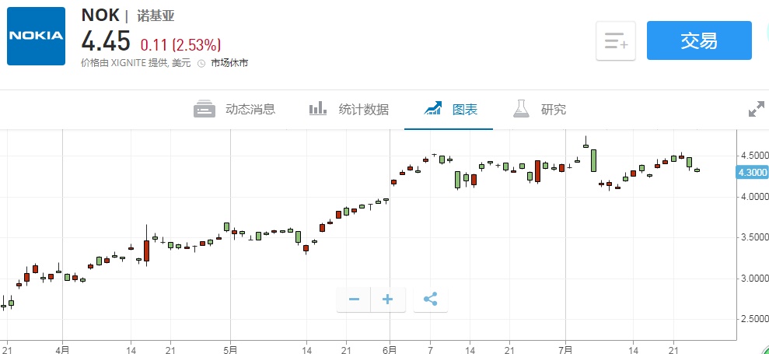Open the 动态消息 news feed tab
769x354 pixels.
[x=250, y=109]
